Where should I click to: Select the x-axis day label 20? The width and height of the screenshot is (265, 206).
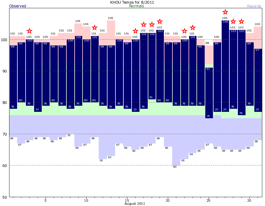click(168, 201)
